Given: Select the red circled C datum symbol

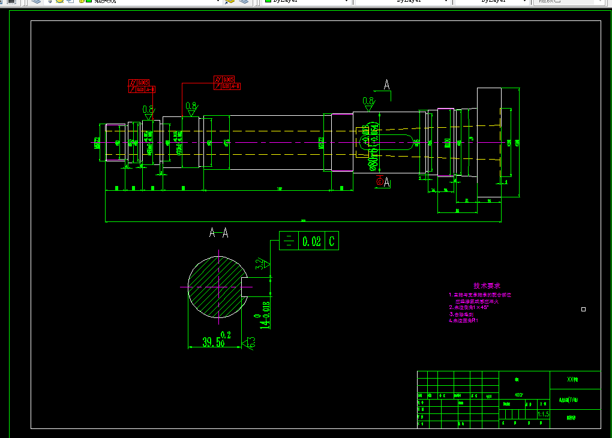Looking at the screenshot, I should pyautogui.click(x=379, y=182).
